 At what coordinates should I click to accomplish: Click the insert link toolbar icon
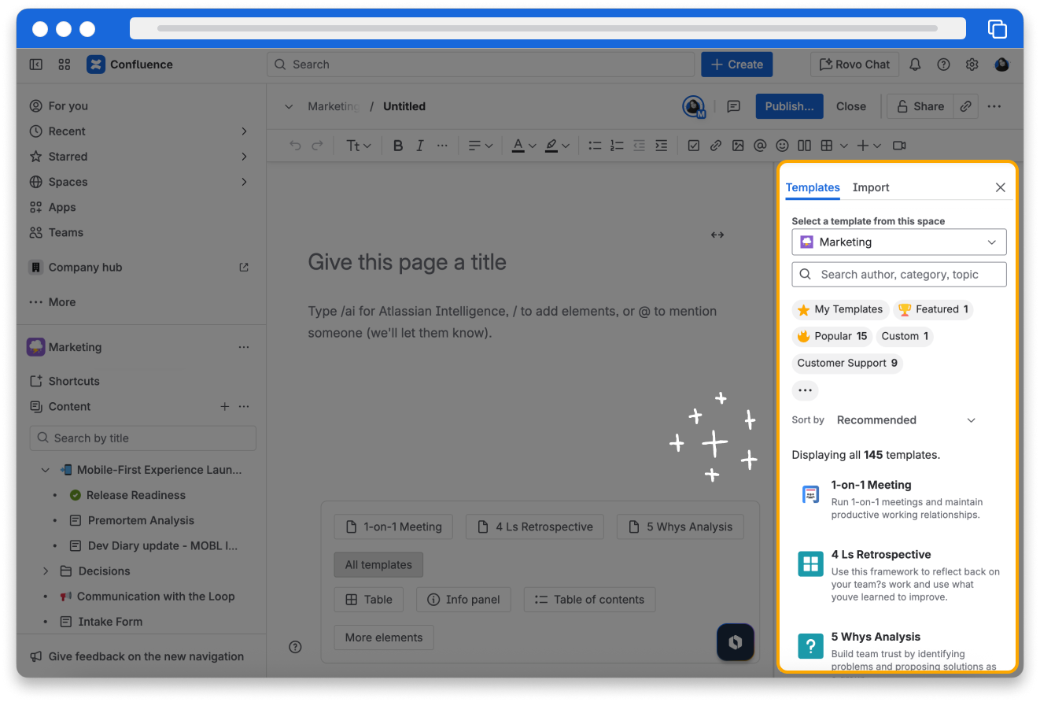(715, 146)
